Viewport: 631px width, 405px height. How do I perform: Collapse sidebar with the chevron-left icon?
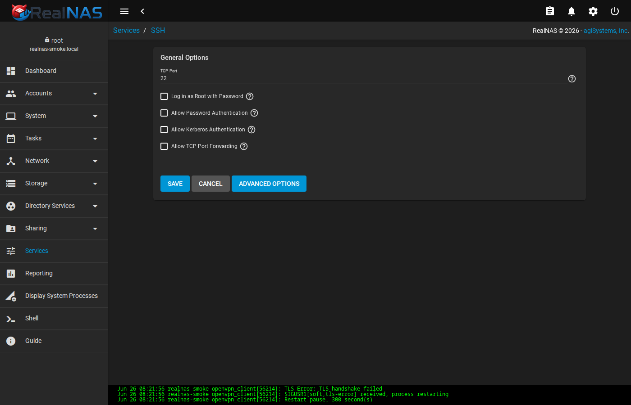coord(142,11)
